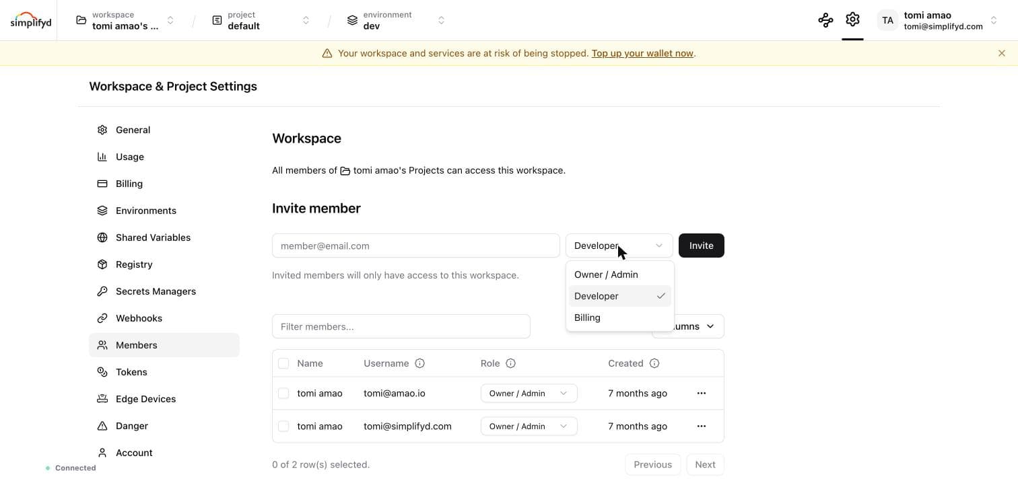Viewport: 1018px width, 487px height.
Task: Dismiss the wallet warning banner
Action: point(1002,53)
